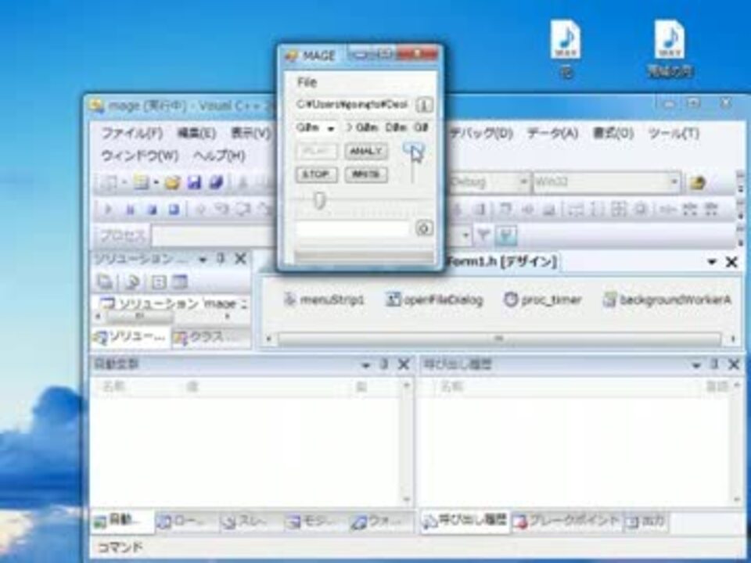The width and height of the screenshot is (751, 563).
Task: Open the Solution Explorer panel options dropdown arrow
Action: pos(203,260)
